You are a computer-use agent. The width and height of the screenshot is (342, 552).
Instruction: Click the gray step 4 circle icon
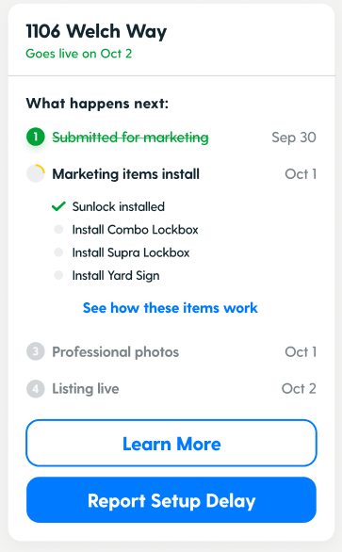36,389
